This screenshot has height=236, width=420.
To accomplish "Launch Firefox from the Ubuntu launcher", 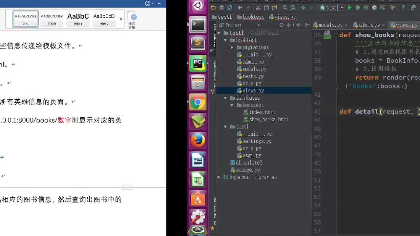I will 198,141.
